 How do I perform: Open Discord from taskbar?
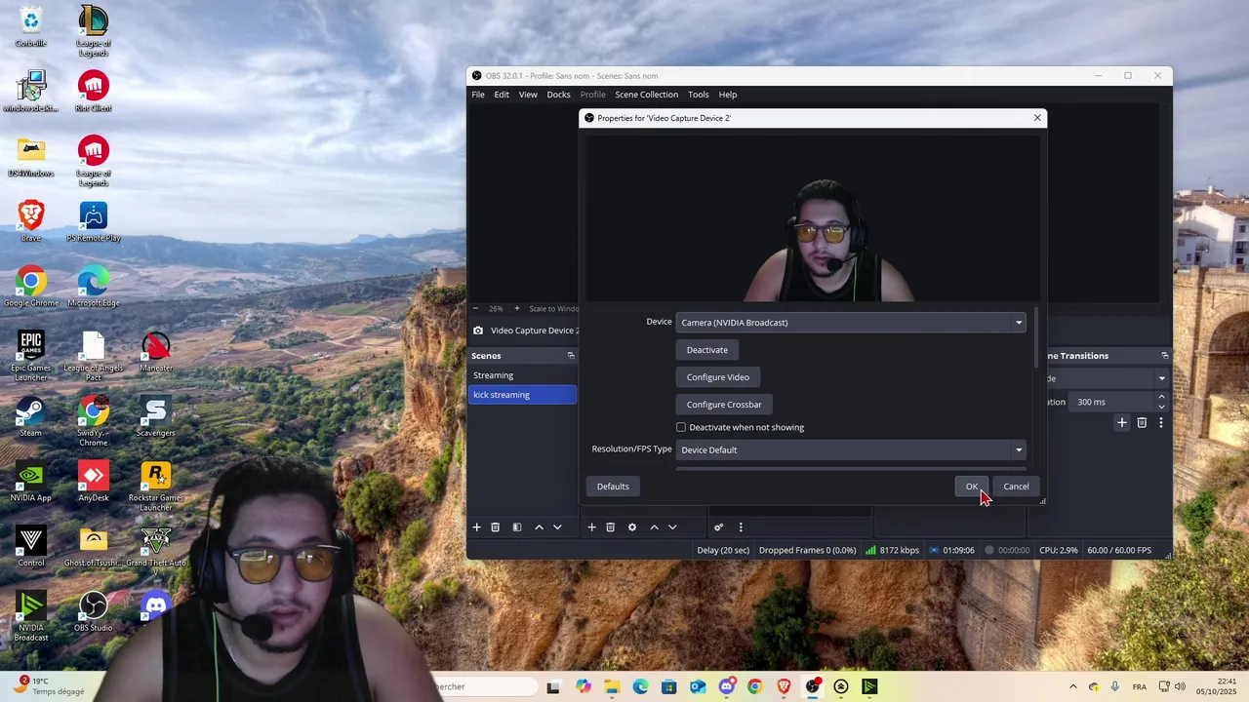pyautogui.click(x=726, y=686)
